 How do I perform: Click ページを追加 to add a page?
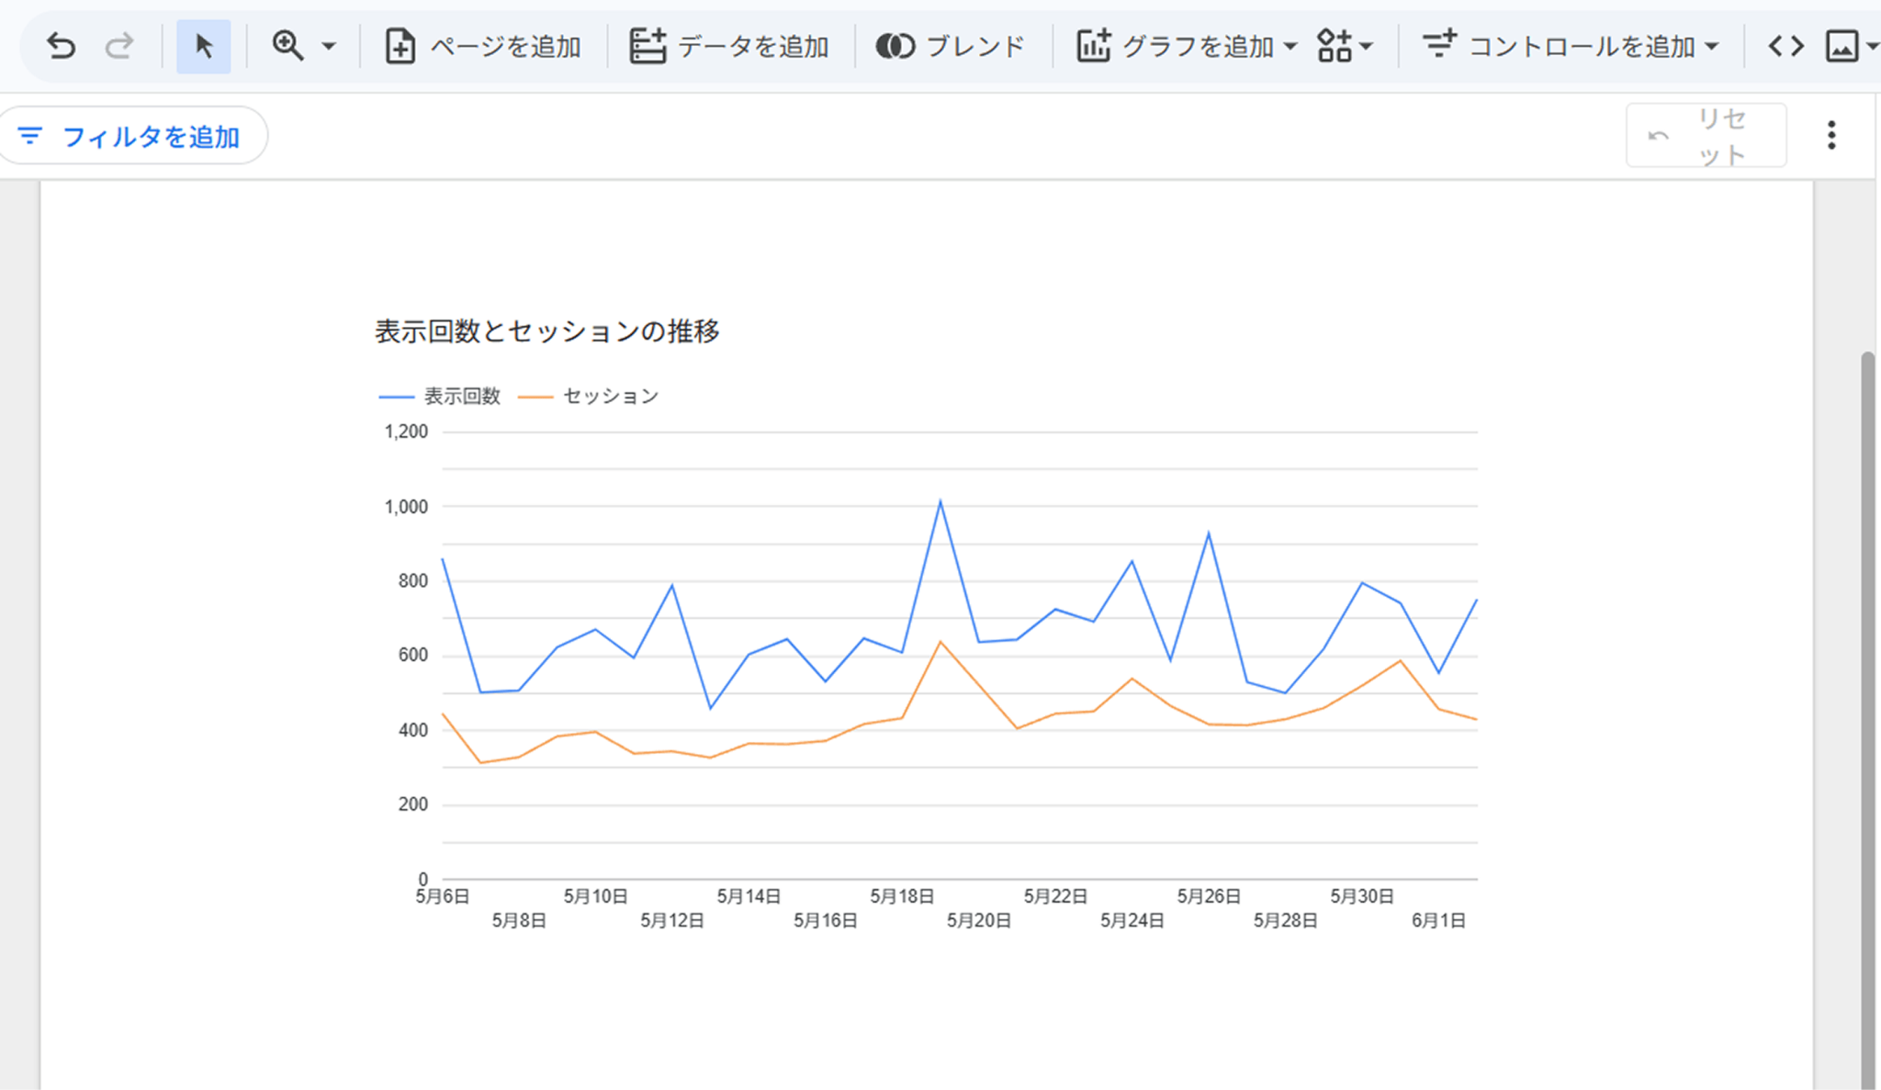pos(483,46)
